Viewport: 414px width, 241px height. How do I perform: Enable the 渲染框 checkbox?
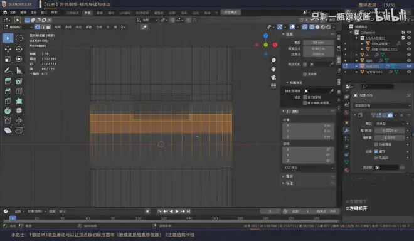click(x=305, y=74)
